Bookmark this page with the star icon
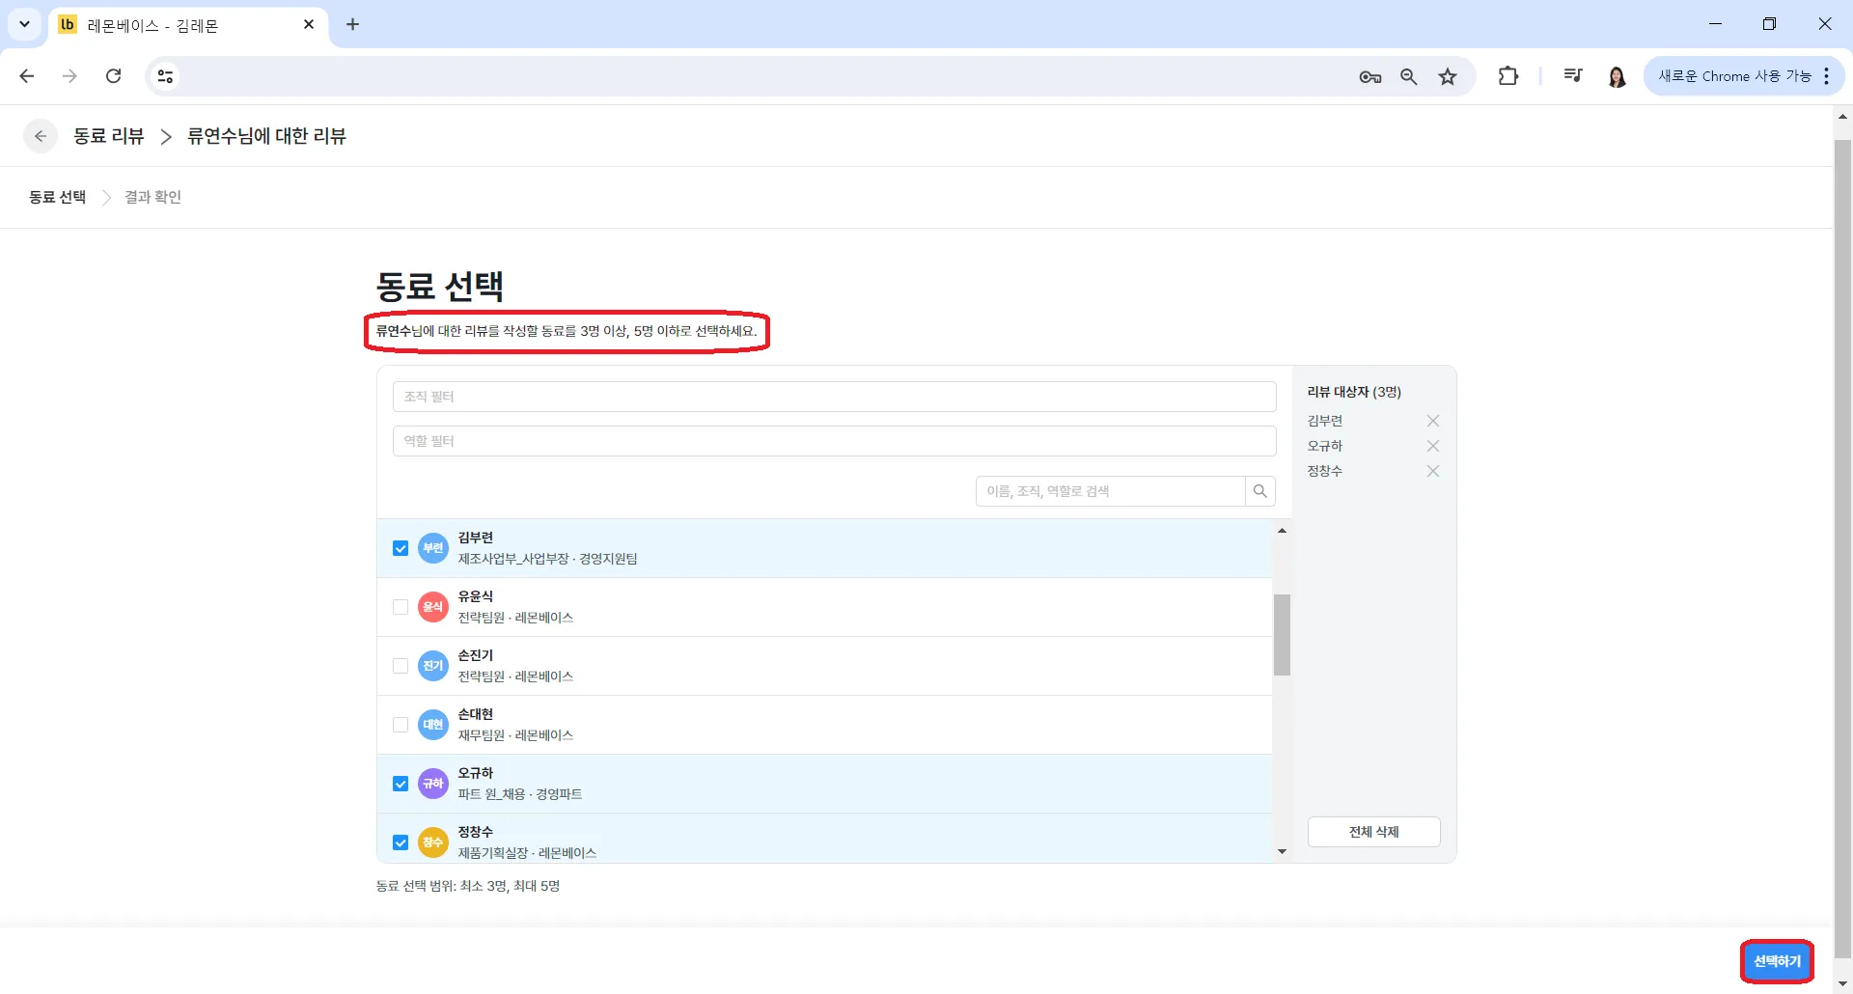The image size is (1853, 994). click(x=1448, y=77)
